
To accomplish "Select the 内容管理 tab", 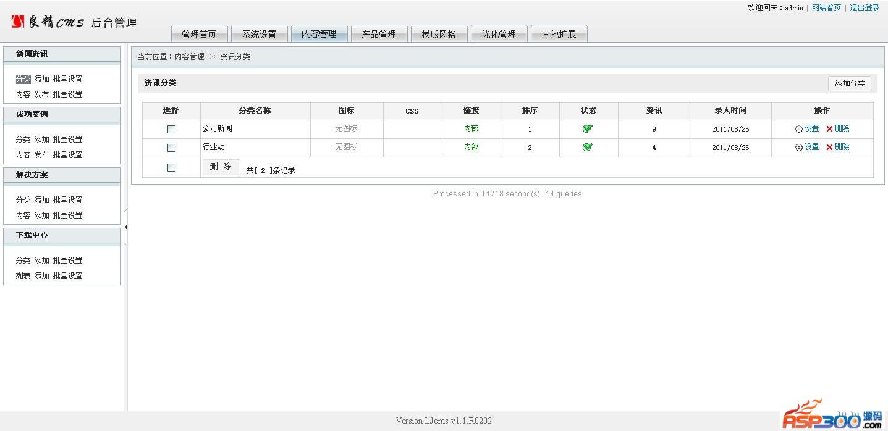I will [319, 34].
